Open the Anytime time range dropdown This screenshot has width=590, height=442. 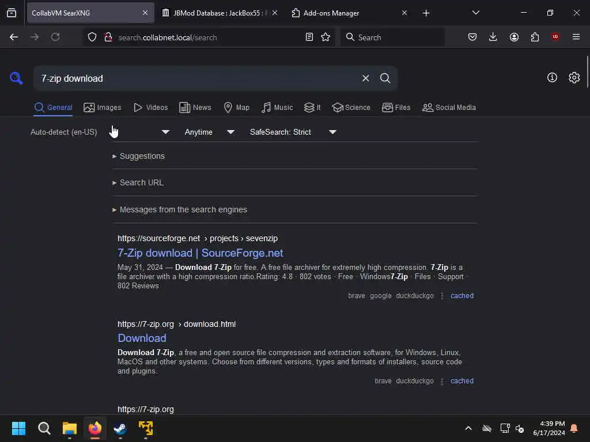tap(210, 132)
